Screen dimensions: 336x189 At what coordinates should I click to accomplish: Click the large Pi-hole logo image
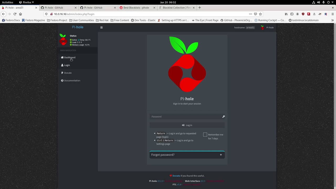[x=187, y=64]
